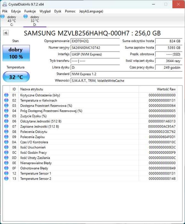This screenshot has width=185, height=224.
Task: Open the Wygląd menu
Action: click(45, 11)
